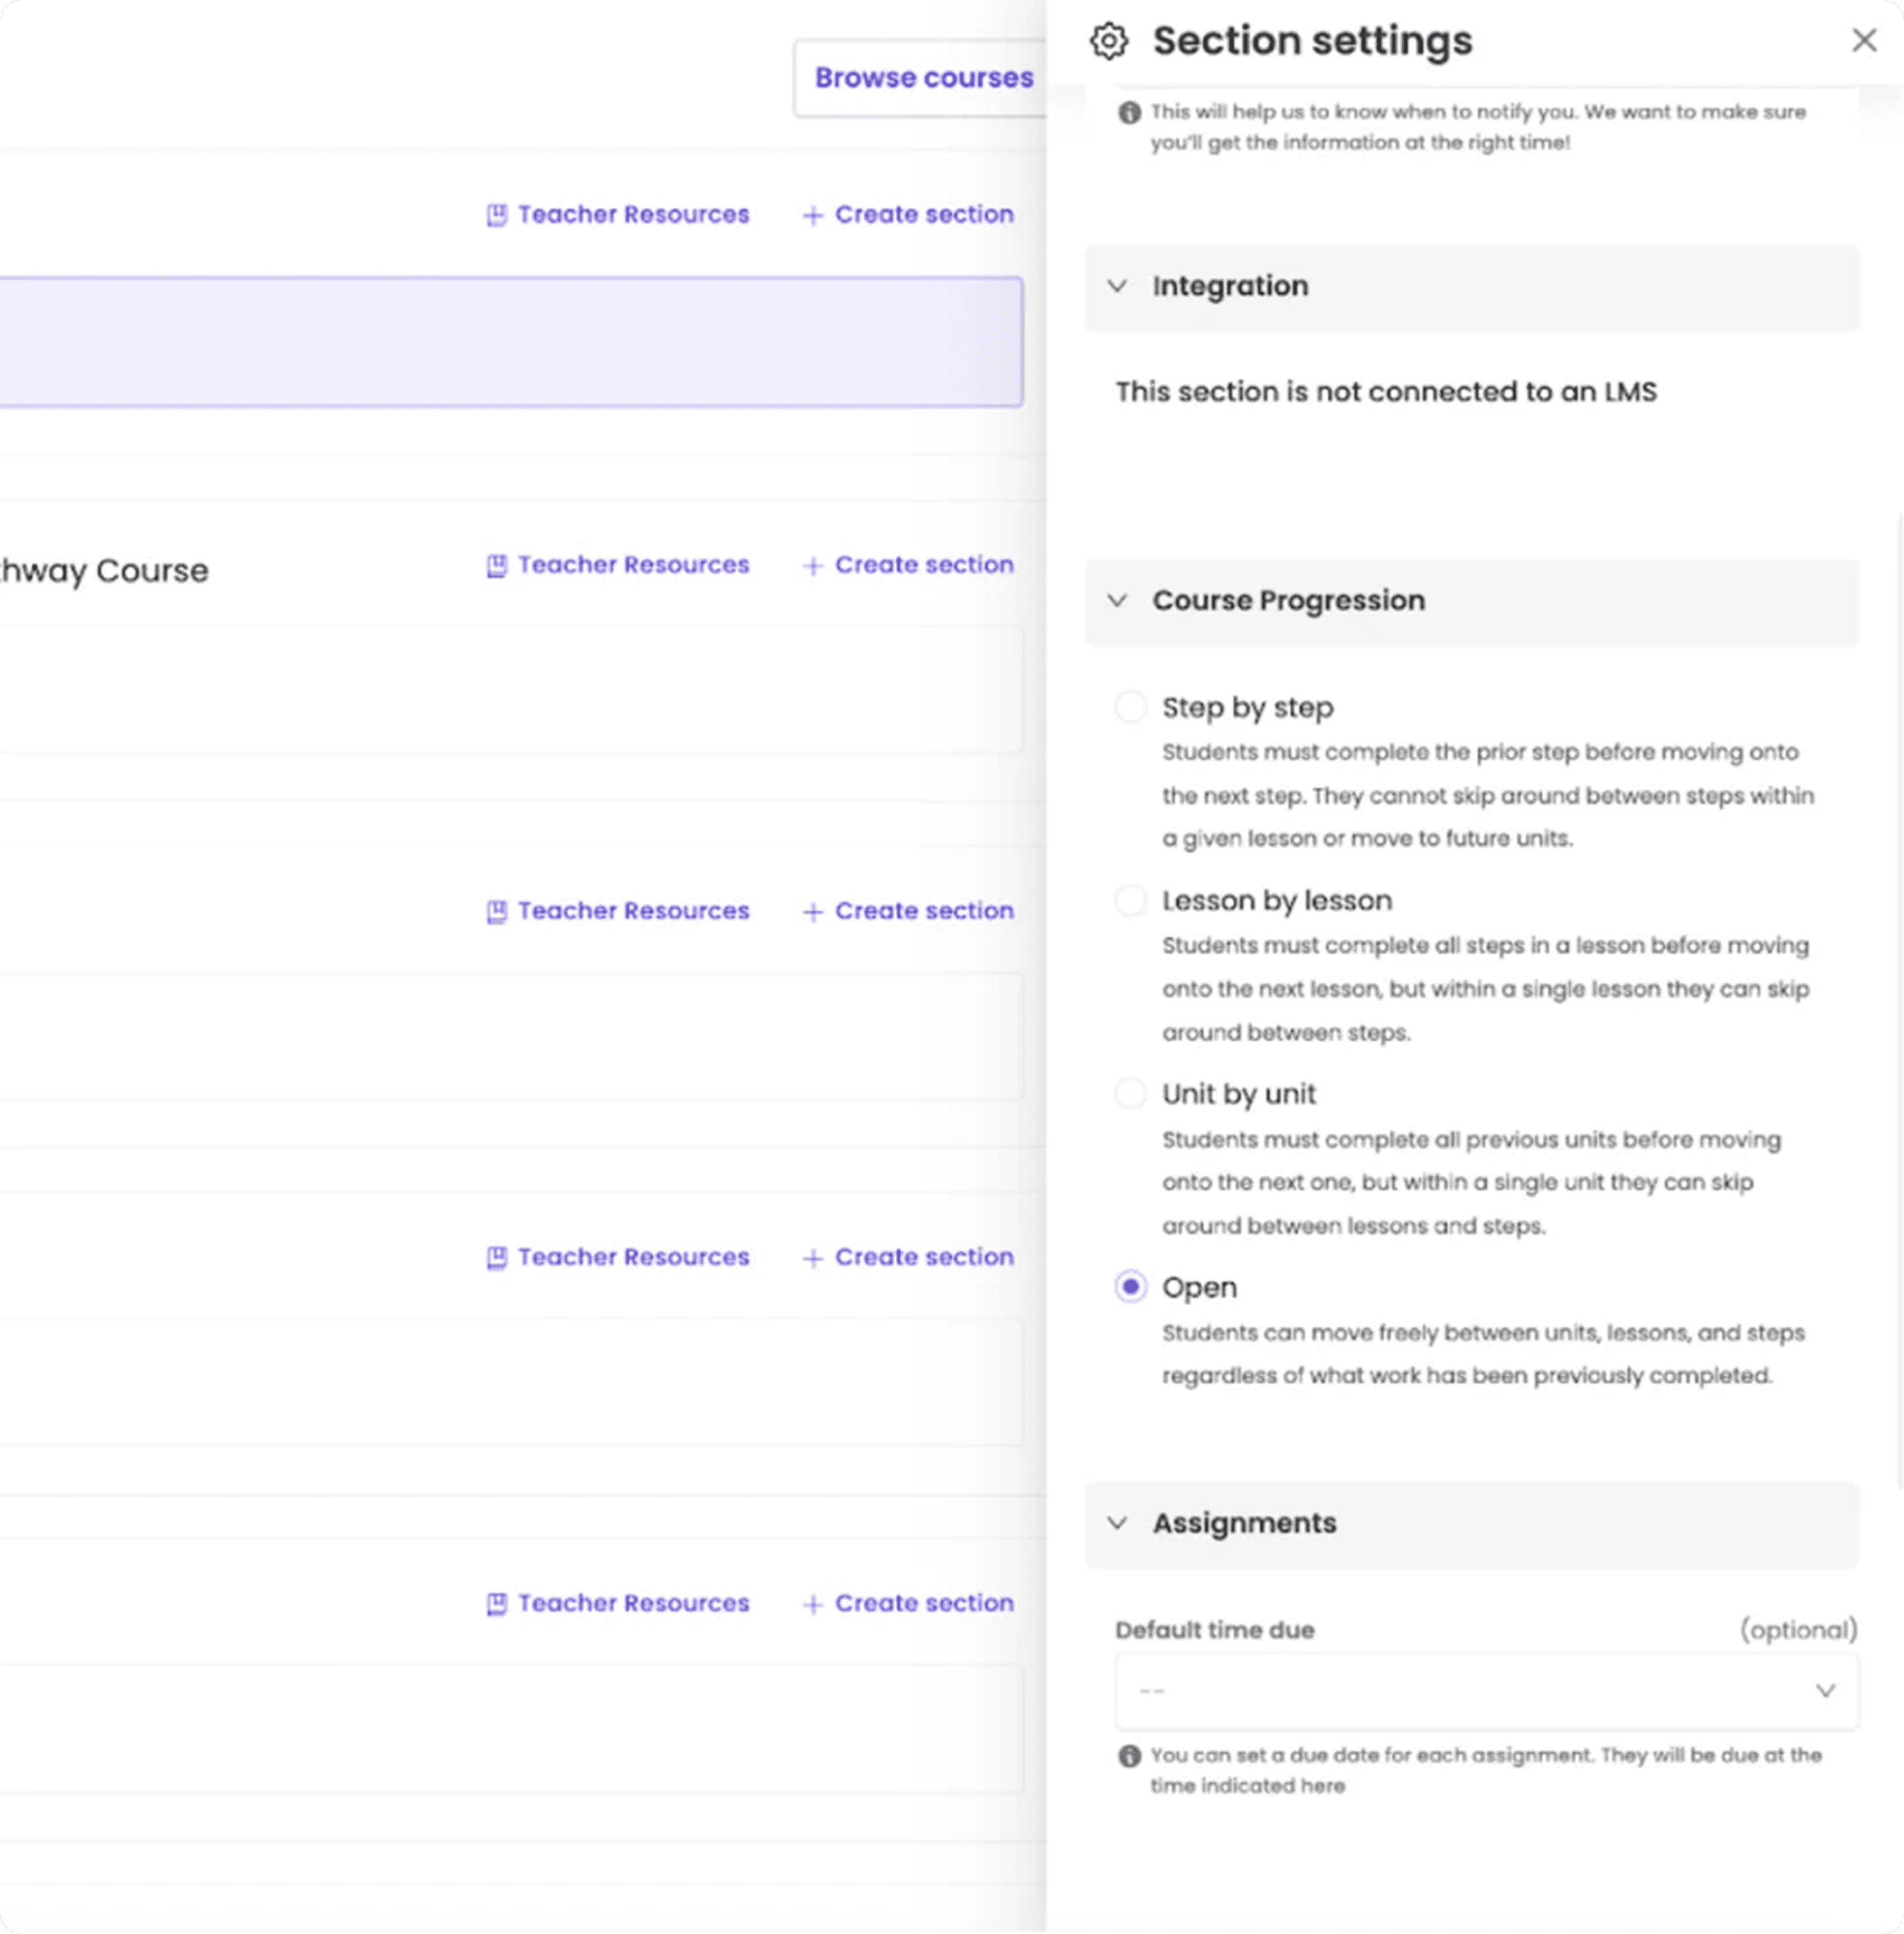This screenshot has height=1934, width=1904.
Task: Collapse the Integration section
Action: (x=1117, y=286)
